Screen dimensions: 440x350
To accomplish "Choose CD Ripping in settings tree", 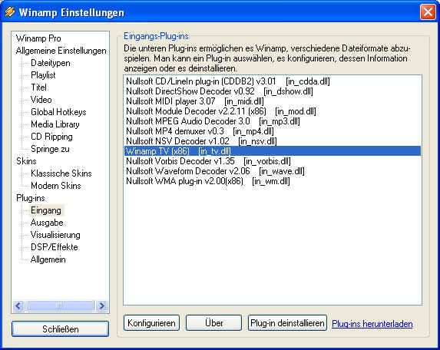I will tap(51, 137).
